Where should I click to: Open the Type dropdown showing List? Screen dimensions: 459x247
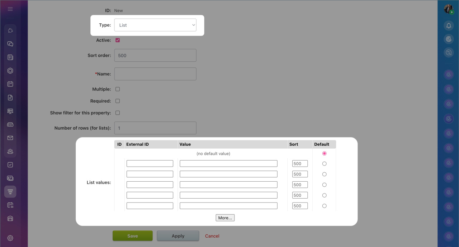(x=155, y=25)
